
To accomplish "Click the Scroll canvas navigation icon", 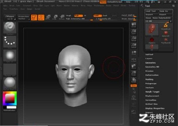I will coord(134,25).
